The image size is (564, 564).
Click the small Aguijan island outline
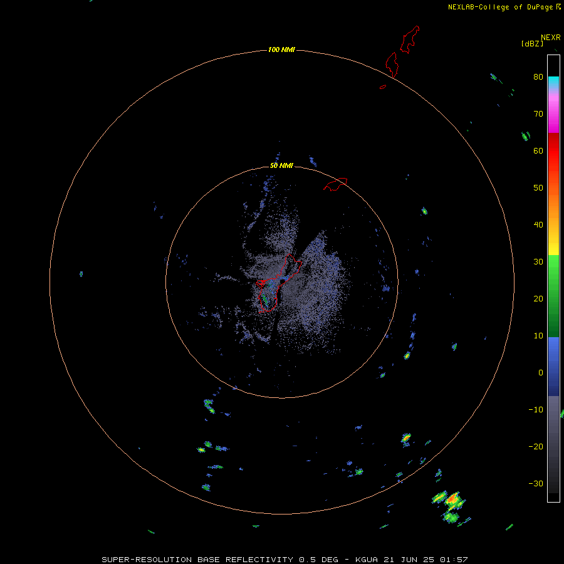click(383, 86)
